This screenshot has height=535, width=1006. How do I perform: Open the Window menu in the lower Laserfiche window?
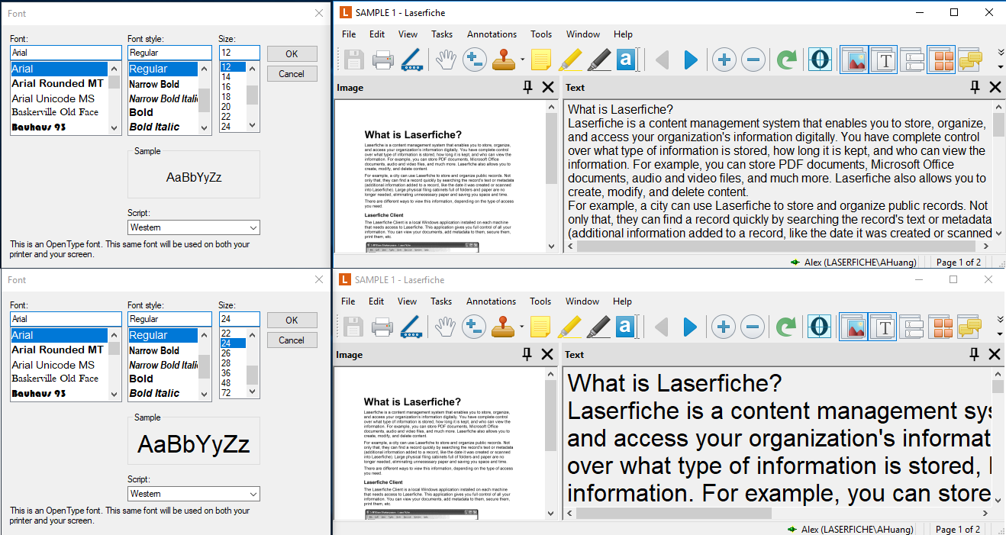click(x=582, y=301)
